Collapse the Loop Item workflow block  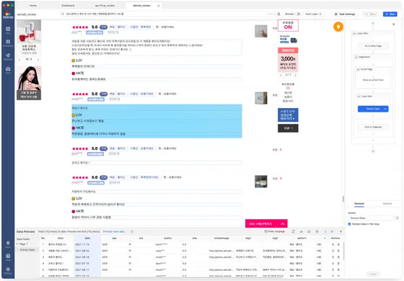tap(359, 97)
